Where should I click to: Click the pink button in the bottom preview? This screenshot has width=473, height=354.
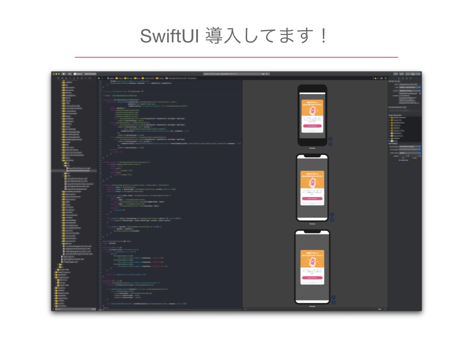tap(312, 278)
